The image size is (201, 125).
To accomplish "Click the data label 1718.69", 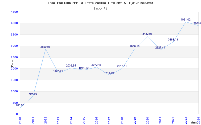I will (x=109, y=73).
